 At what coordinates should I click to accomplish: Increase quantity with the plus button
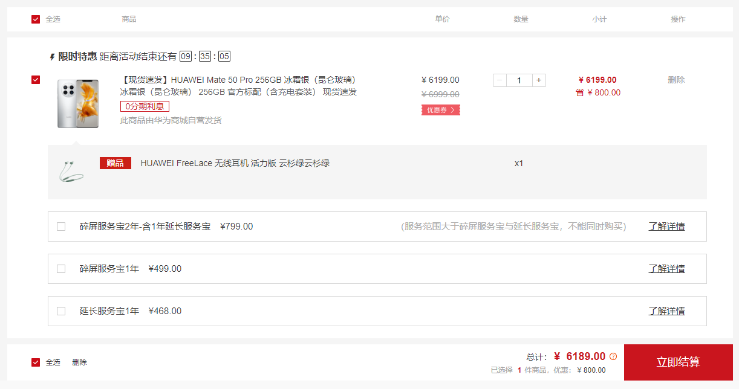[539, 80]
